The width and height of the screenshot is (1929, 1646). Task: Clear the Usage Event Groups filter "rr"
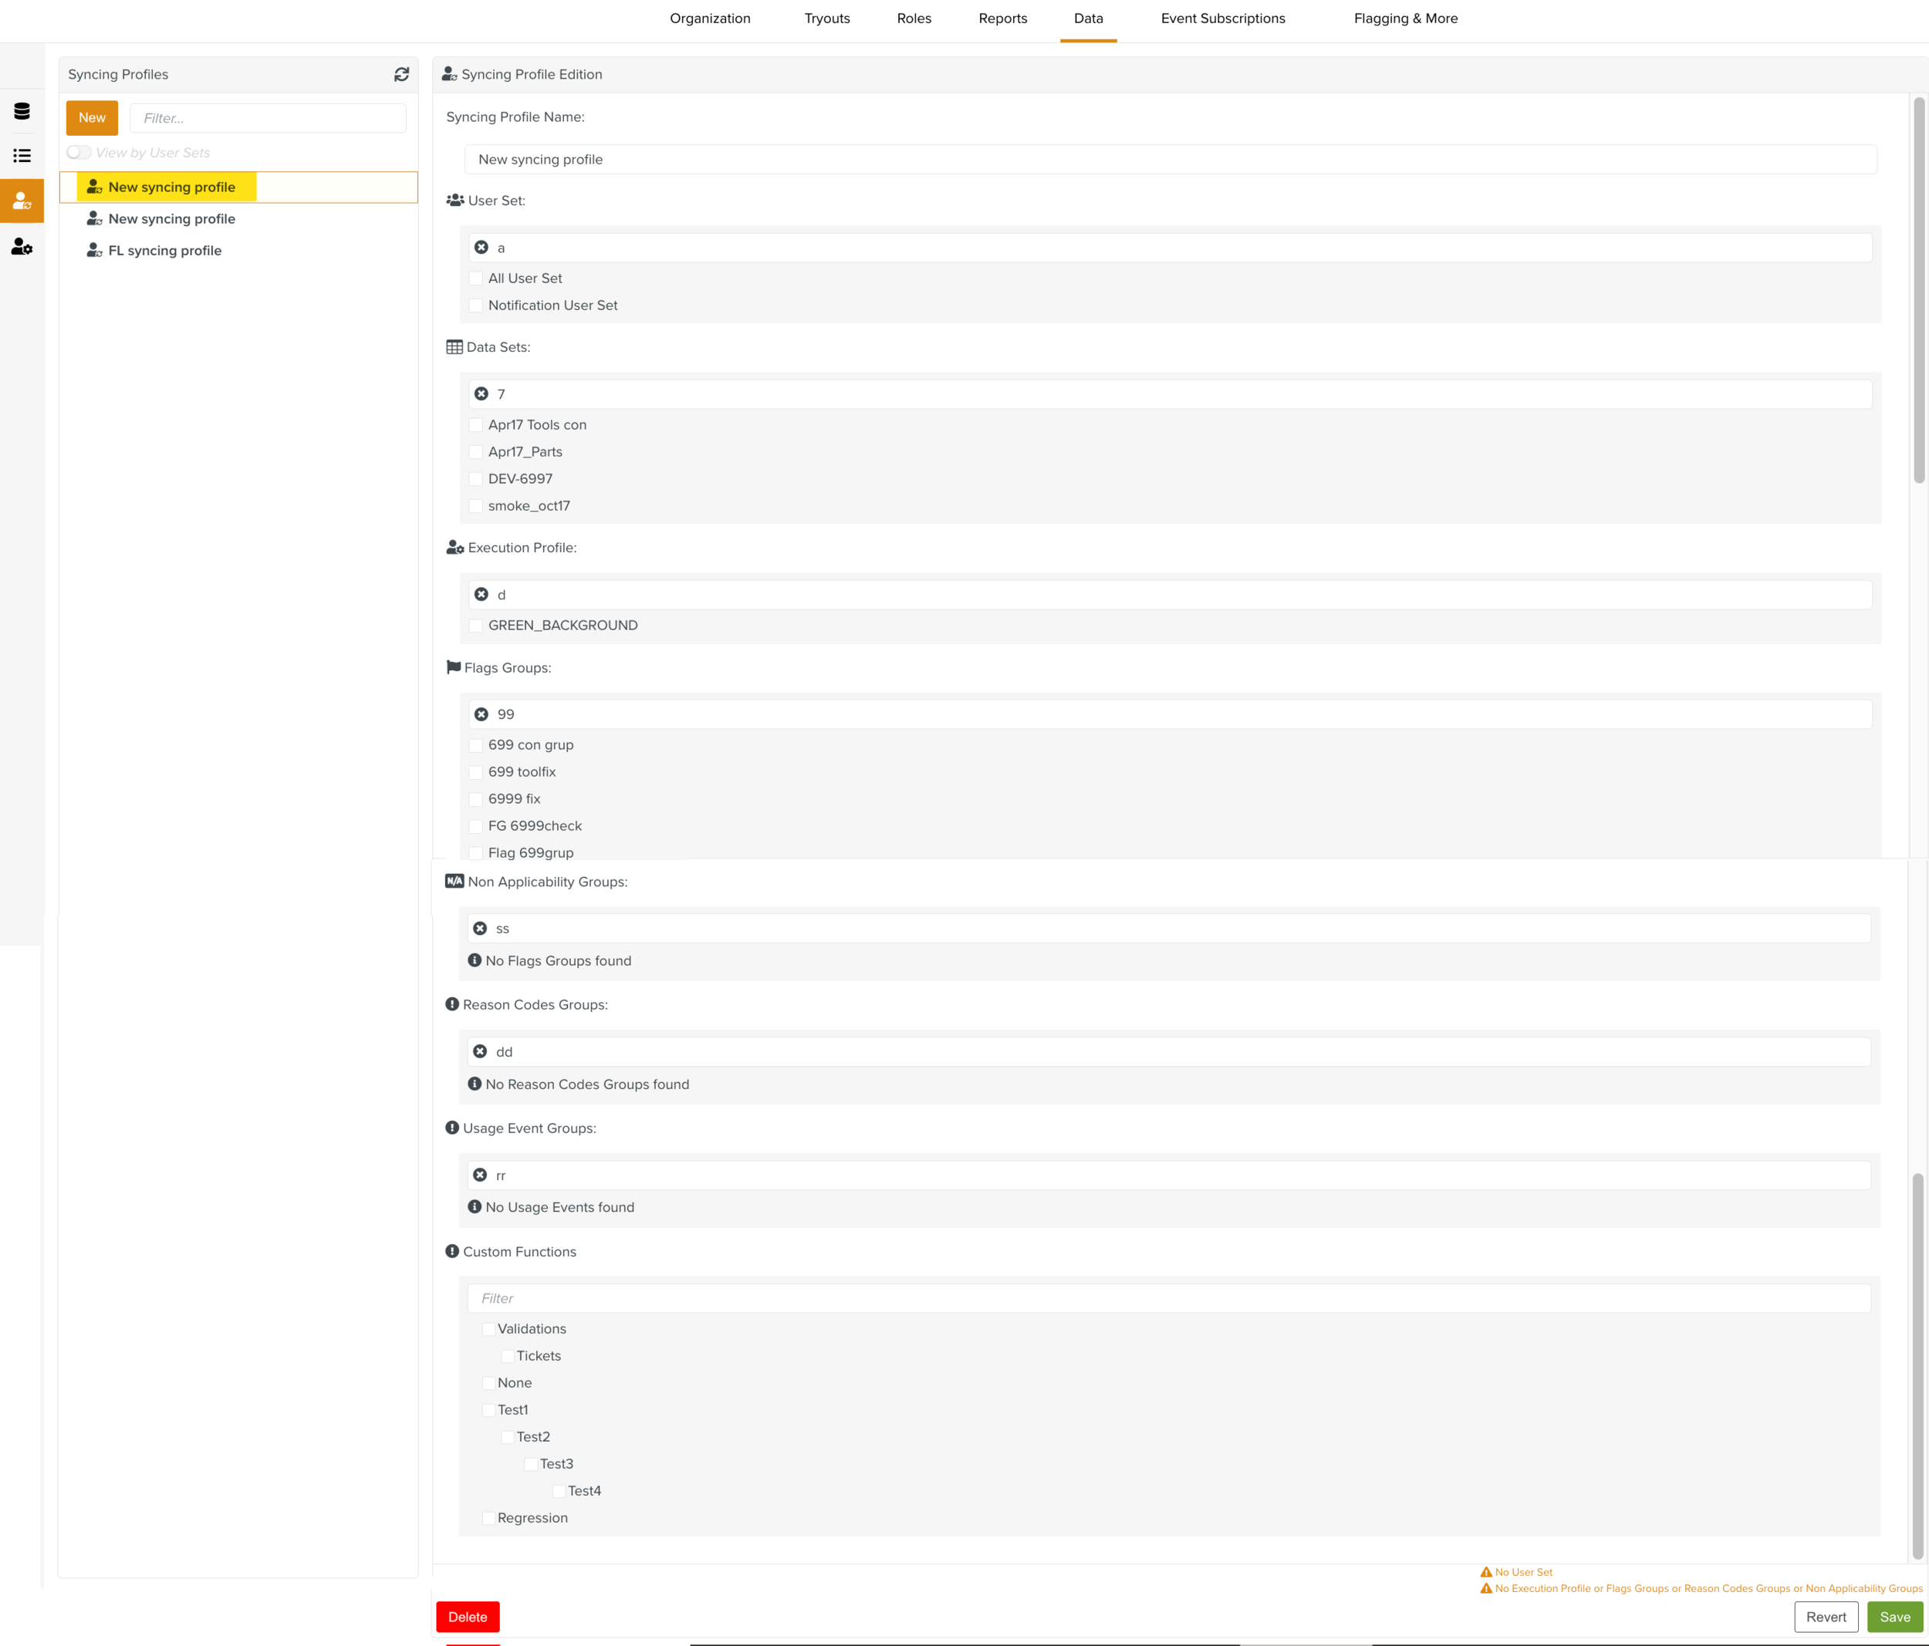point(481,1174)
